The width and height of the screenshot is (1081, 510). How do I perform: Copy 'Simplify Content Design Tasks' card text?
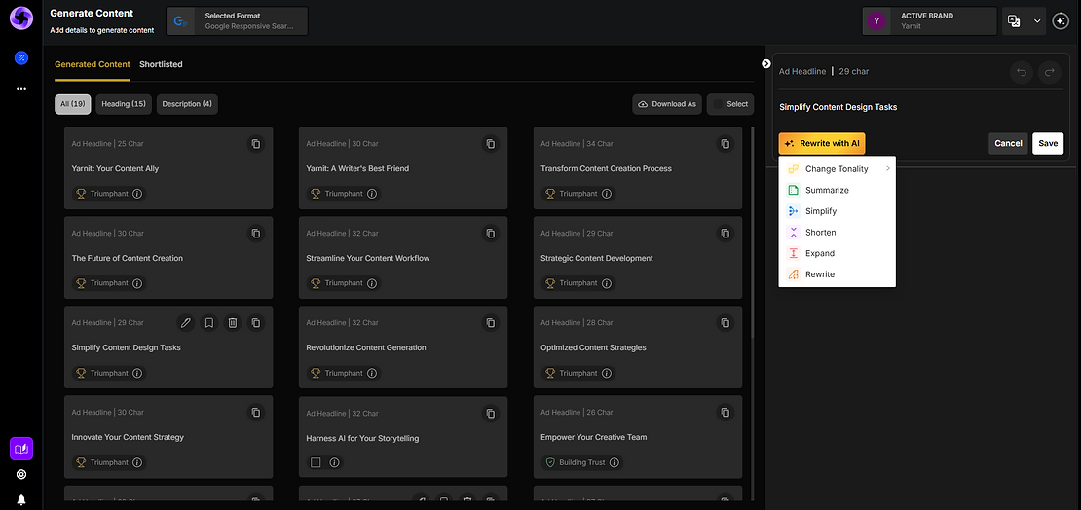pos(256,322)
